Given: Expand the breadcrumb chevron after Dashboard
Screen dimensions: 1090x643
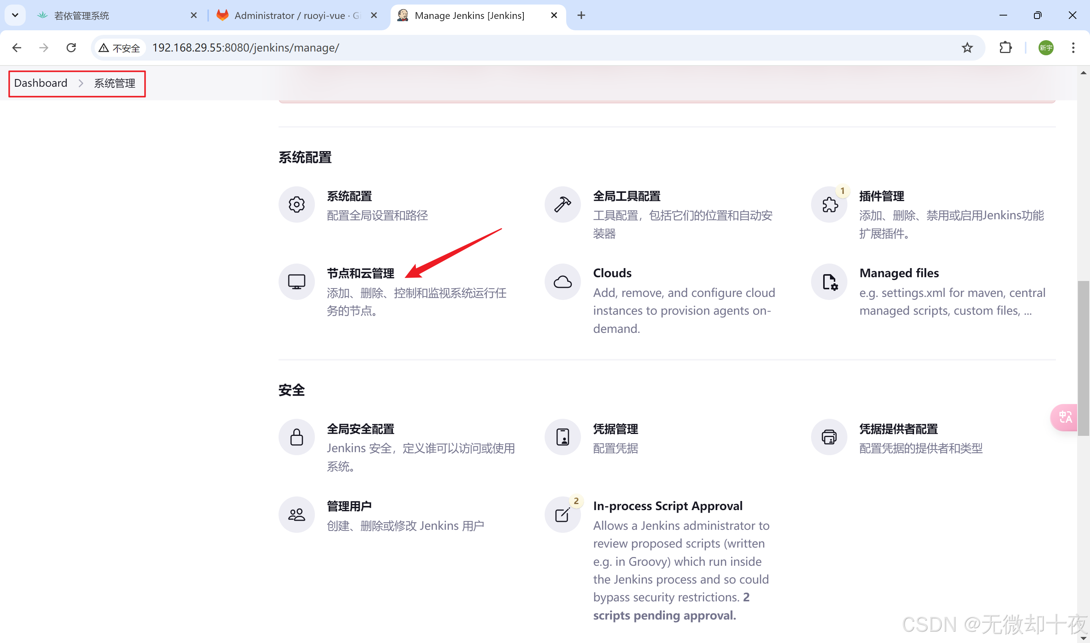Looking at the screenshot, I should point(81,83).
